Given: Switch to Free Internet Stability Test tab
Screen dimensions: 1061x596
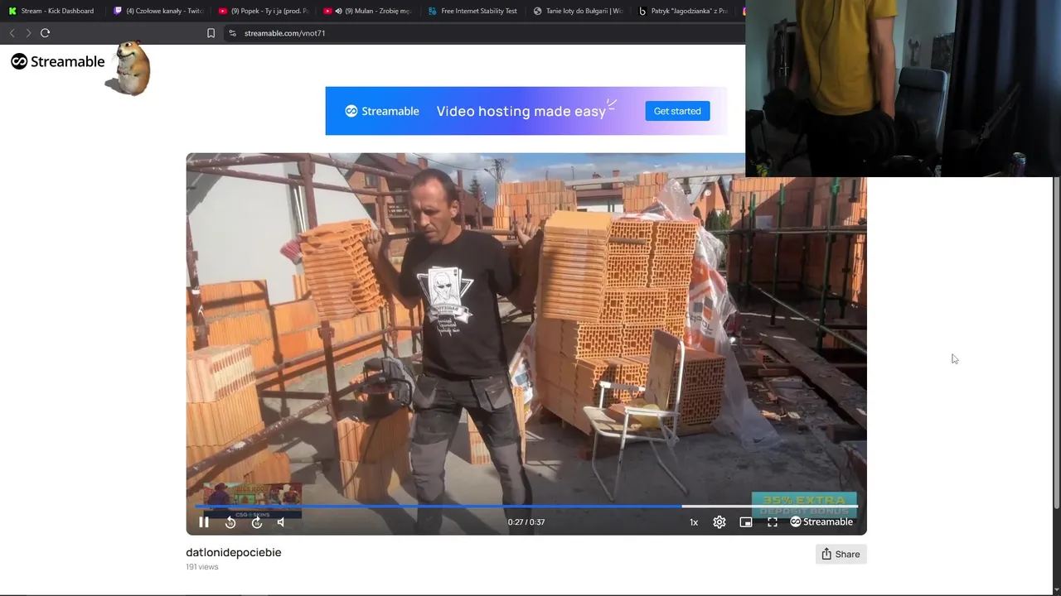Looking at the screenshot, I should point(472,11).
